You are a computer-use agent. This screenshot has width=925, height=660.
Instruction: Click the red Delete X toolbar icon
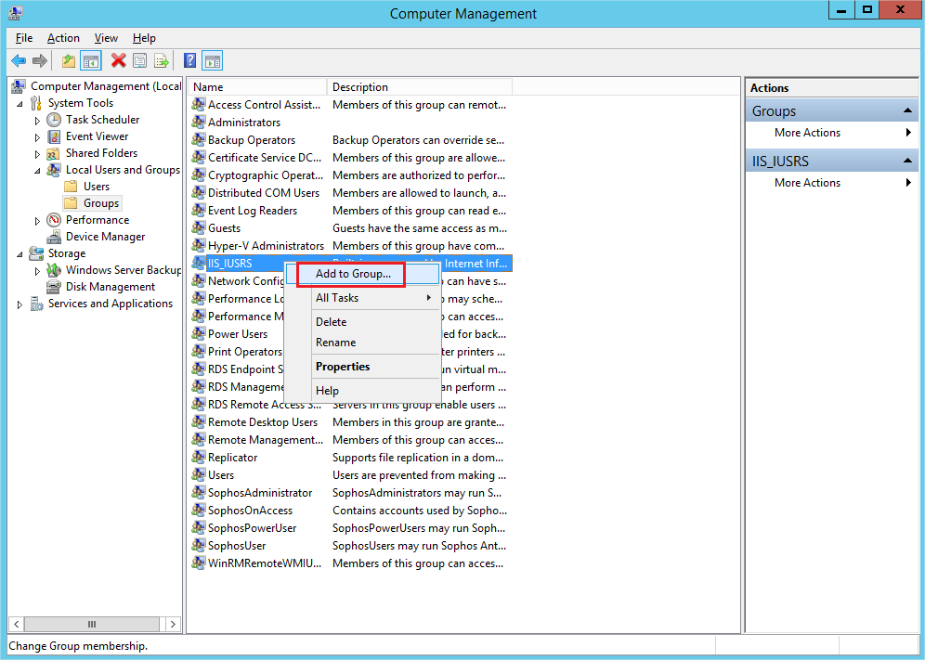click(x=118, y=61)
